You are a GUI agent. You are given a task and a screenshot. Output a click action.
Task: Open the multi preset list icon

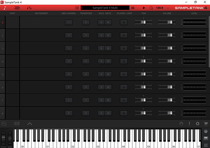point(77,8)
